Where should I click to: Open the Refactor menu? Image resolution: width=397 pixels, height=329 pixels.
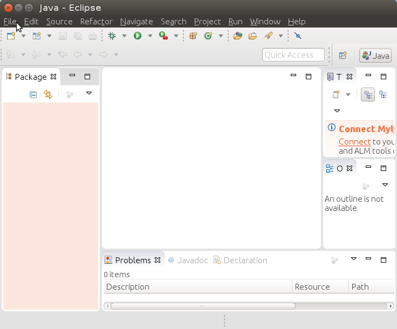pos(96,22)
